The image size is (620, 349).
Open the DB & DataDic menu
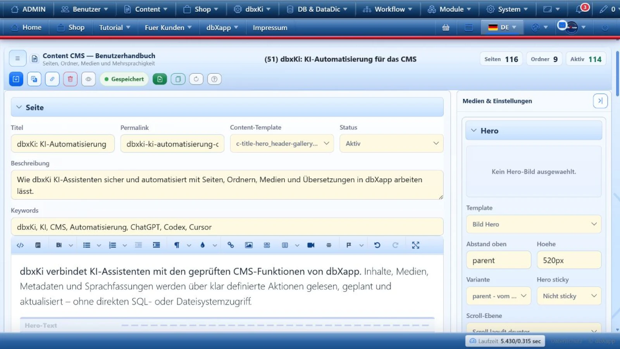[317, 9]
